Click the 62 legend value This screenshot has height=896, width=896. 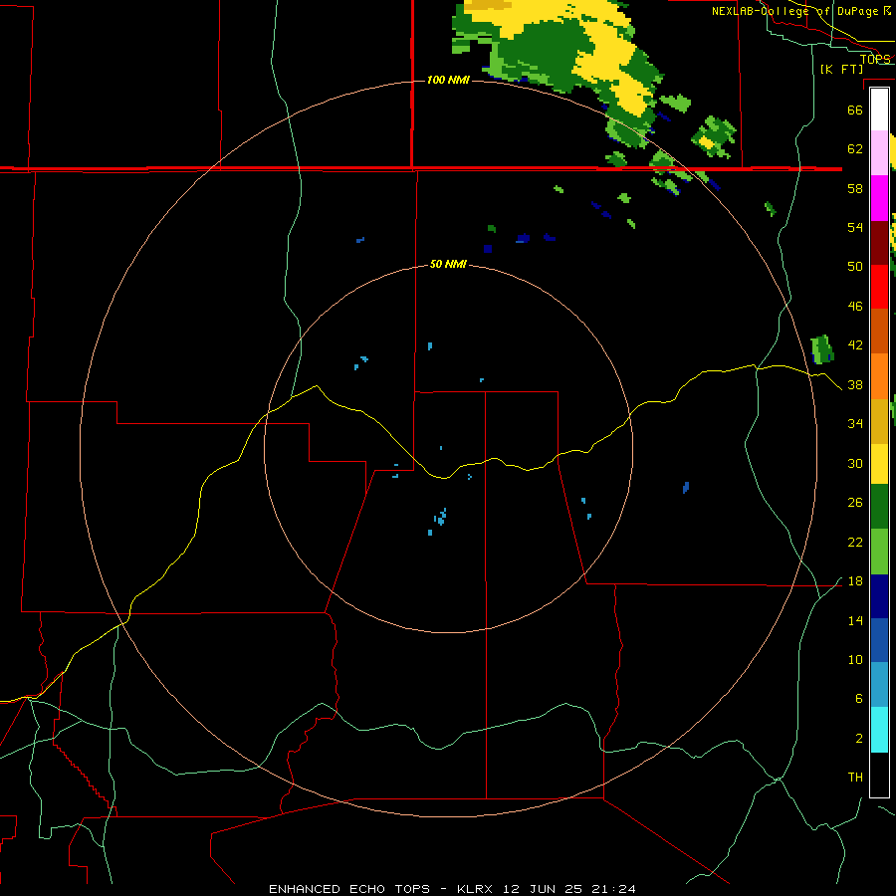point(855,148)
